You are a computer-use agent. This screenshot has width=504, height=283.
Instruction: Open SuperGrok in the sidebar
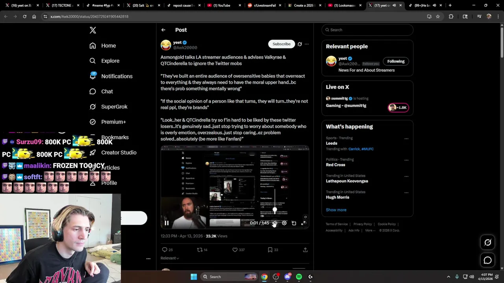click(x=108, y=107)
